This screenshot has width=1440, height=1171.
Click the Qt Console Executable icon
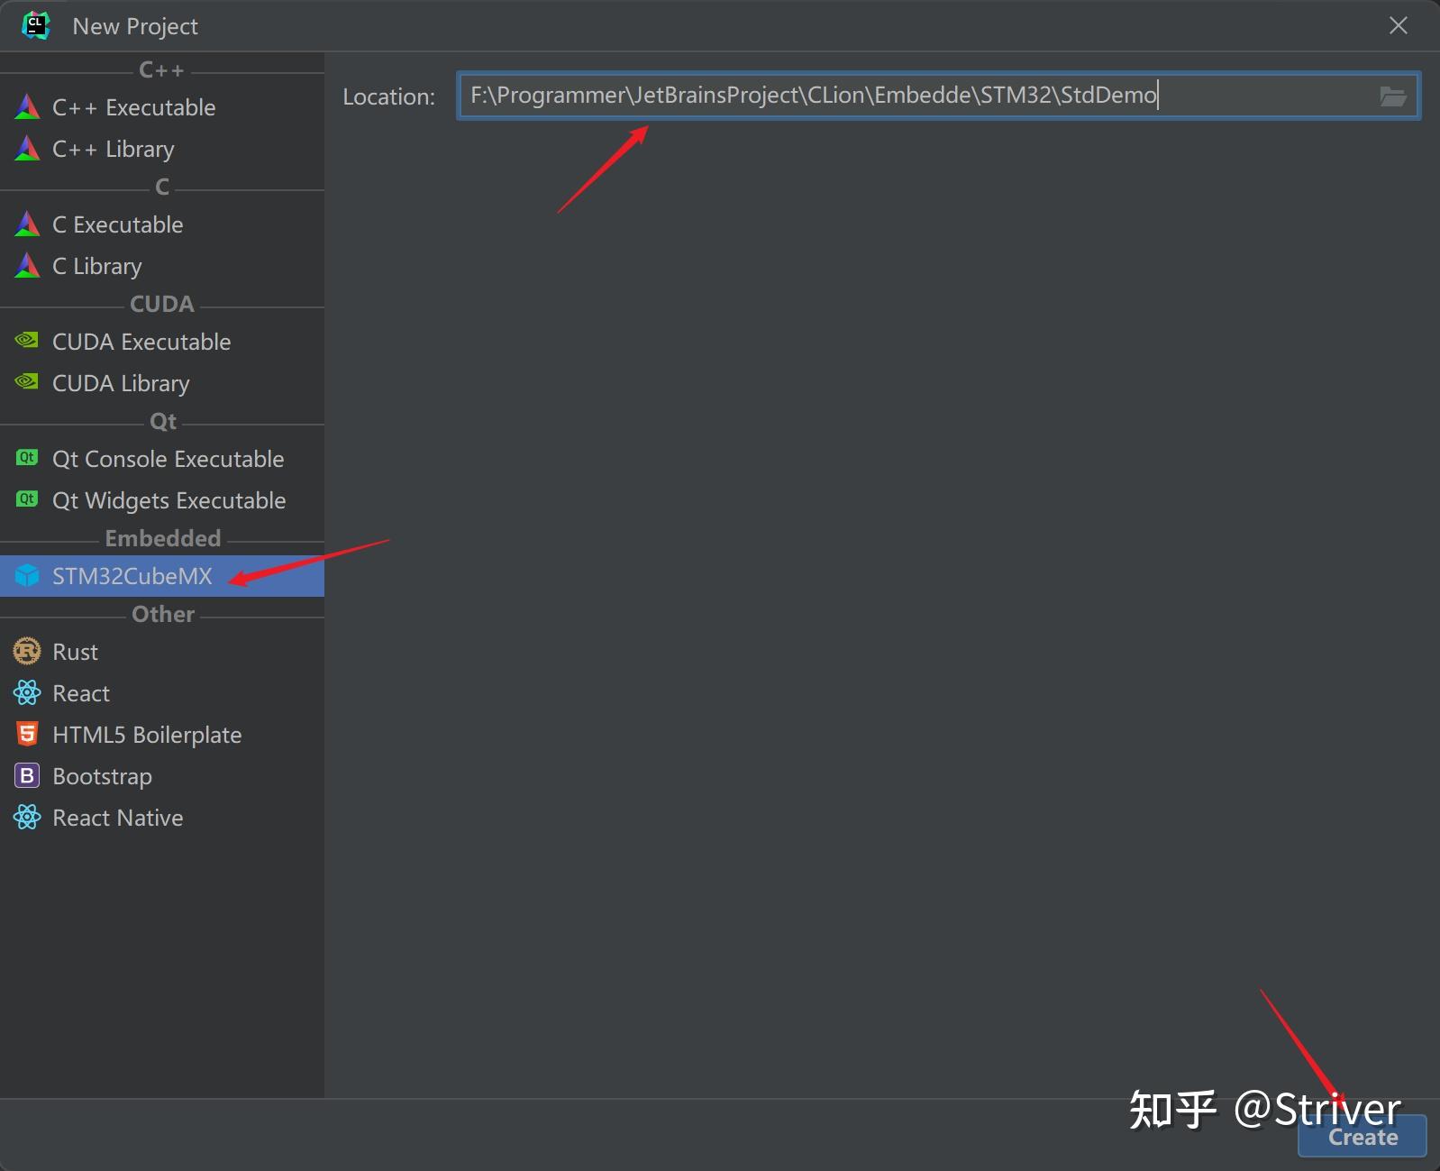pyautogui.click(x=27, y=458)
